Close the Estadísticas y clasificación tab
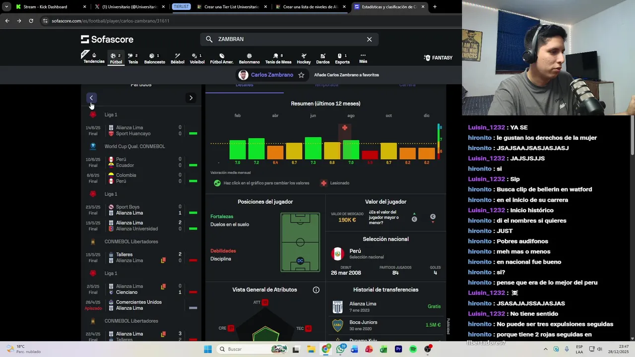The height and width of the screenshot is (357, 635). coord(423,7)
